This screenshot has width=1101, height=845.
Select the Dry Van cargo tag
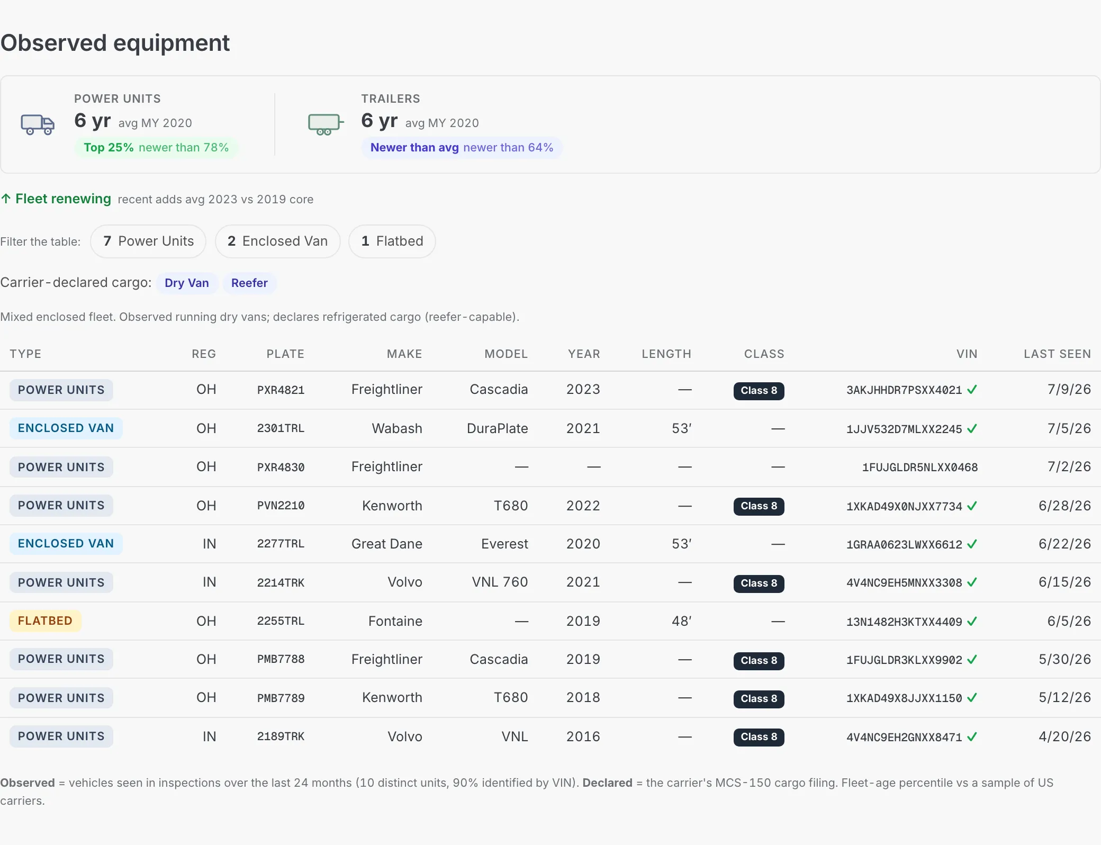(187, 283)
